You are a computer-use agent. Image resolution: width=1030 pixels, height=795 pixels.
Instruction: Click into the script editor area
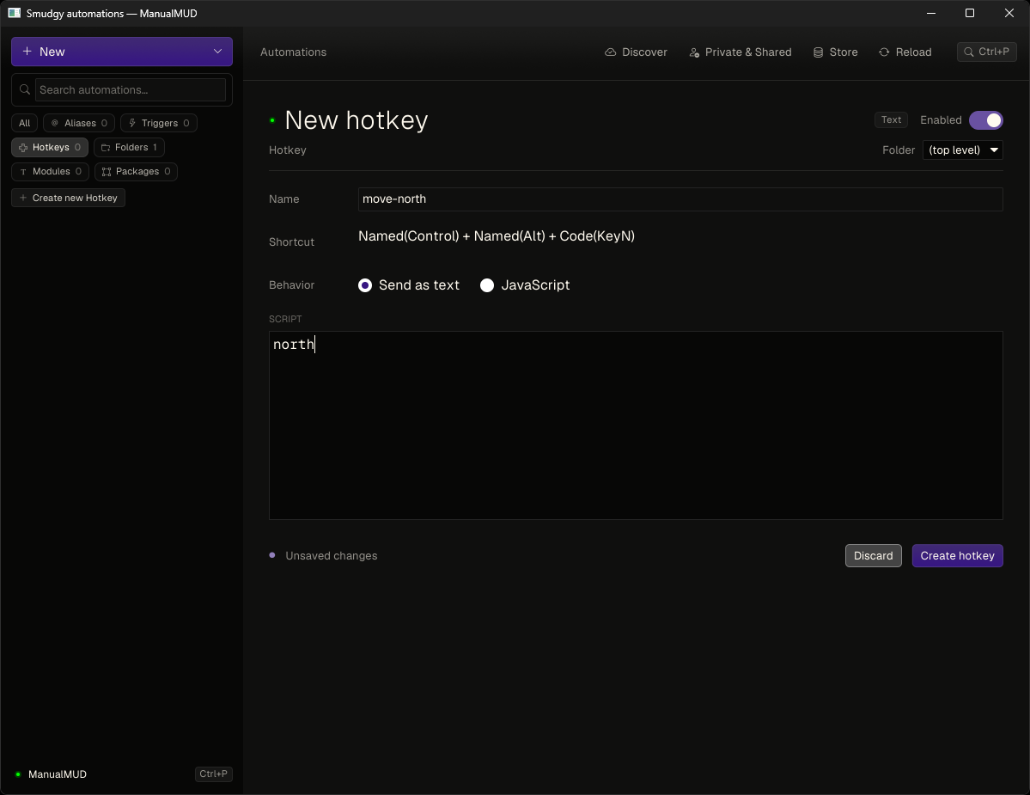pyautogui.click(x=636, y=425)
